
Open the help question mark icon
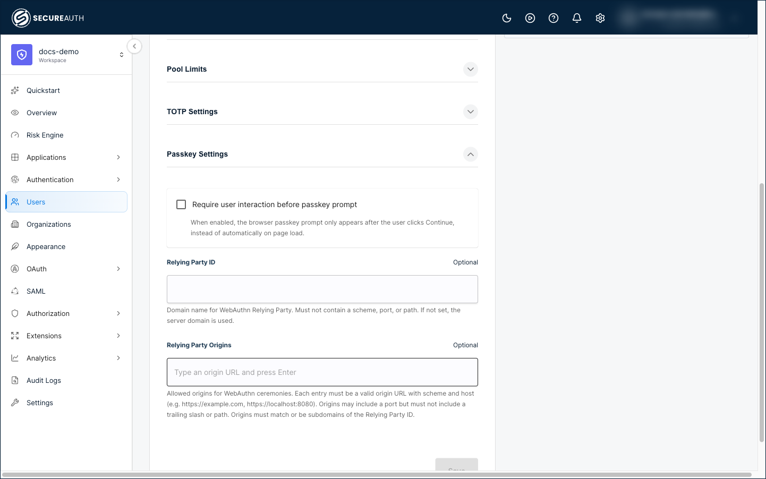coord(554,18)
